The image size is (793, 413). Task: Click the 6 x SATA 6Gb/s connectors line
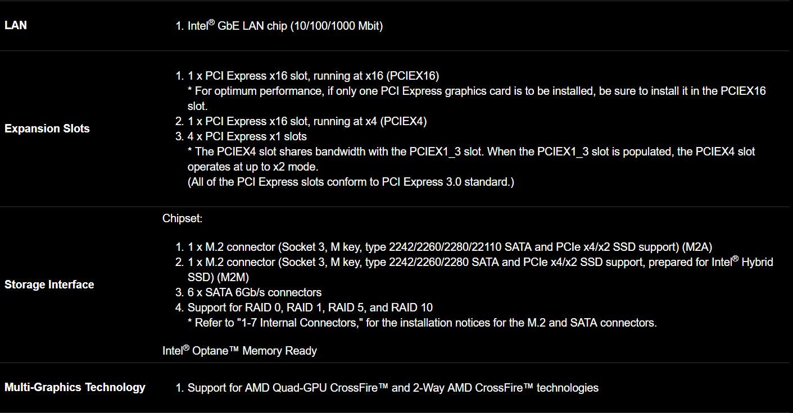pos(254,292)
